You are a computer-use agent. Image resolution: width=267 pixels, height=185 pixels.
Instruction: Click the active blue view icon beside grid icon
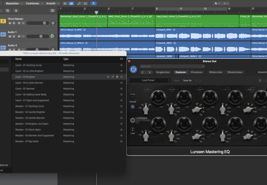(72, 4)
